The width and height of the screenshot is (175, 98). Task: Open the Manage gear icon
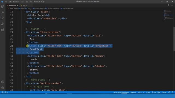click(3, 88)
